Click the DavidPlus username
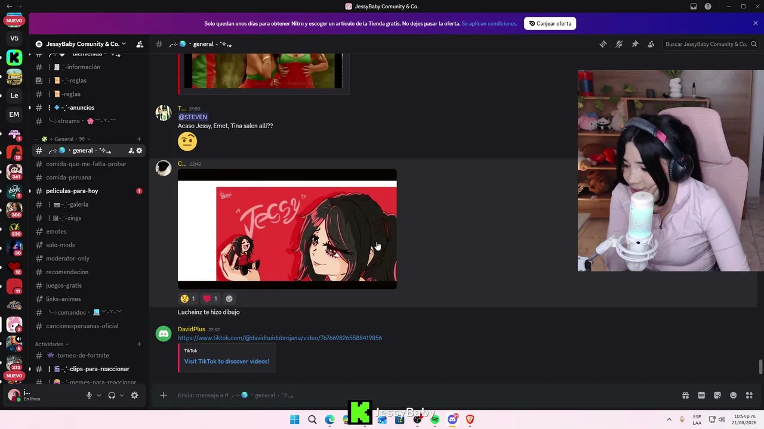This screenshot has height=429, width=764. 192,329
